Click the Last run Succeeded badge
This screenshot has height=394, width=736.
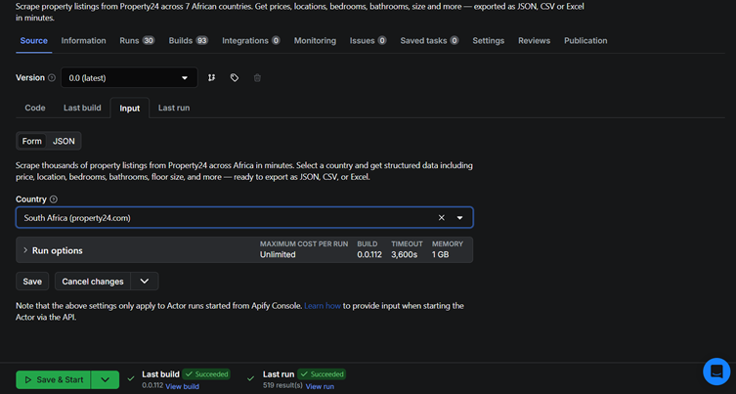[322, 374]
